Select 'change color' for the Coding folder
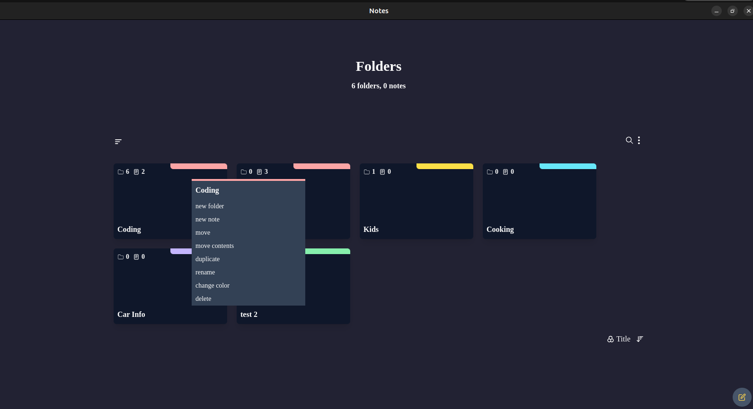Screen dimensions: 753x409 click(x=248, y=285)
